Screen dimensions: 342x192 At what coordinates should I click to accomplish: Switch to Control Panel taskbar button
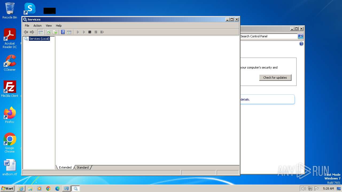[67, 189]
